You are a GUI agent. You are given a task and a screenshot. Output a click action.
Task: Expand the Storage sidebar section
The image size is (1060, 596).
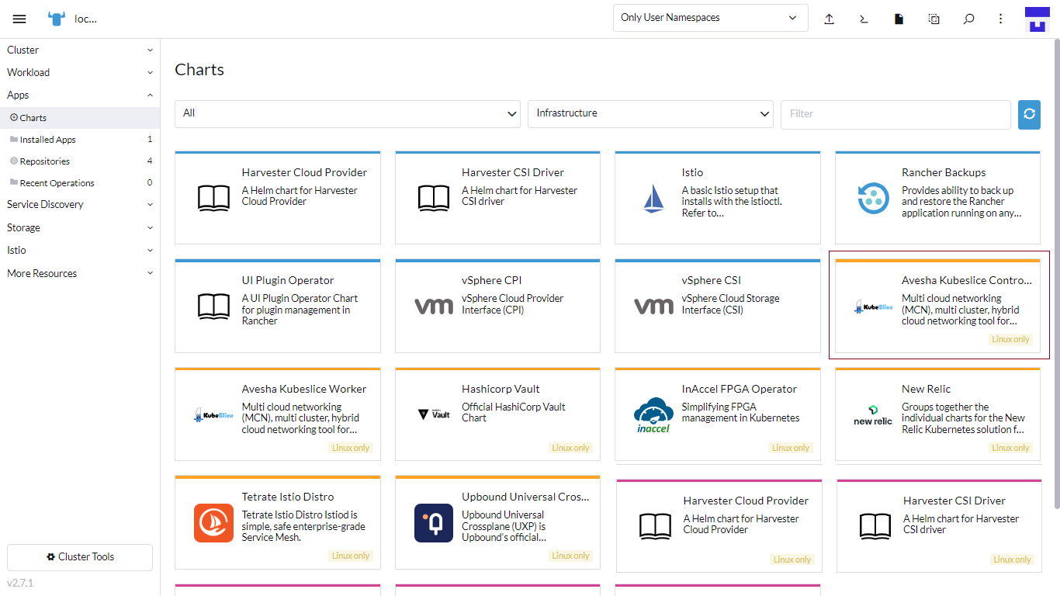click(x=80, y=227)
